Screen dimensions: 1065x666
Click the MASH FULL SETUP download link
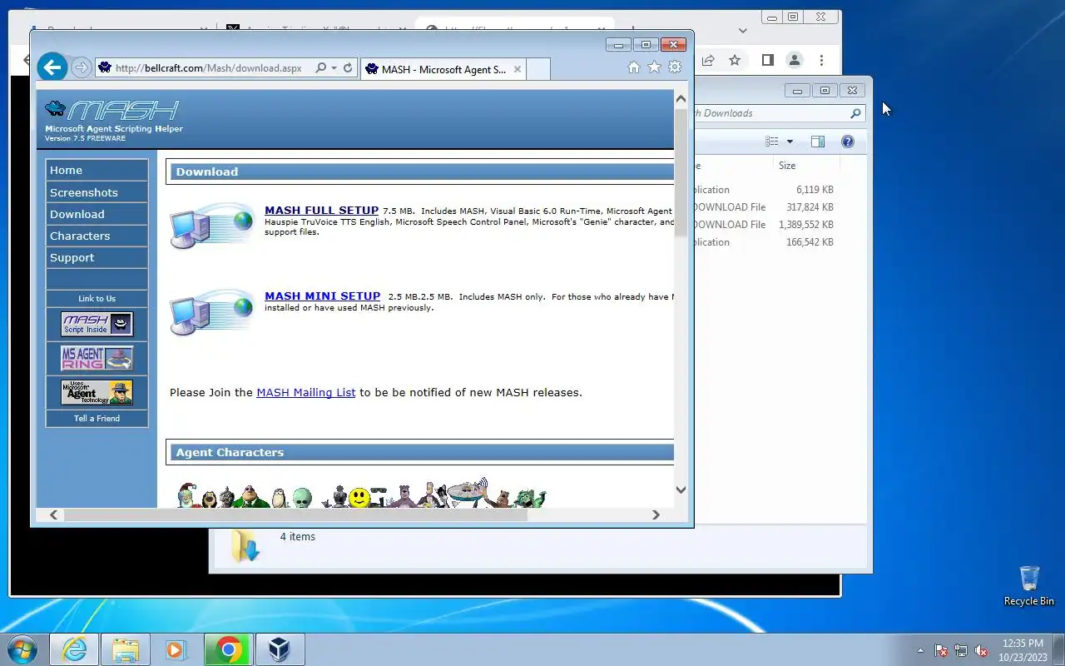click(321, 211)
